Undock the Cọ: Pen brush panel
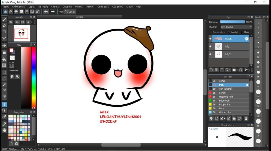 [249, 76]
